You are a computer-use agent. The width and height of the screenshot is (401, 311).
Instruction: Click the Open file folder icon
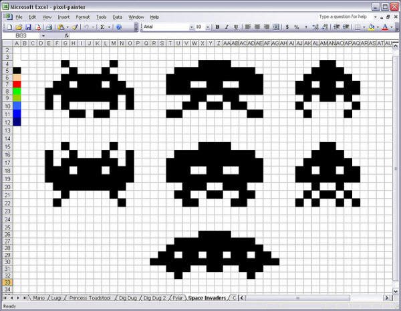(18, 27)
